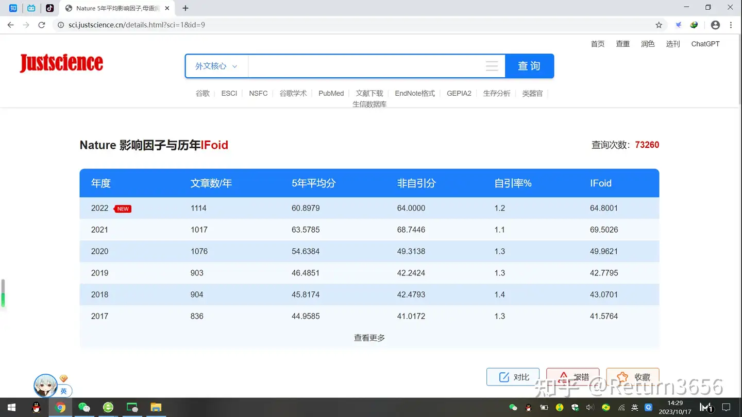The width and height of the screenshot is (742, 417).
Task: Open a new browser tab
Action: [185, 8]
